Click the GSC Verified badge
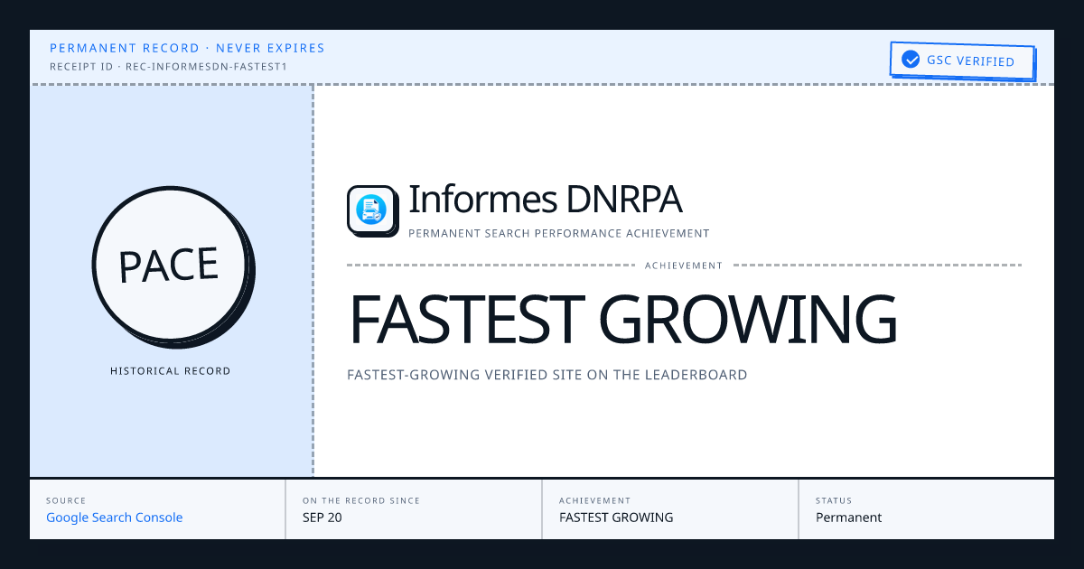This screenshot has width=1084, height=569. point(961,61)
